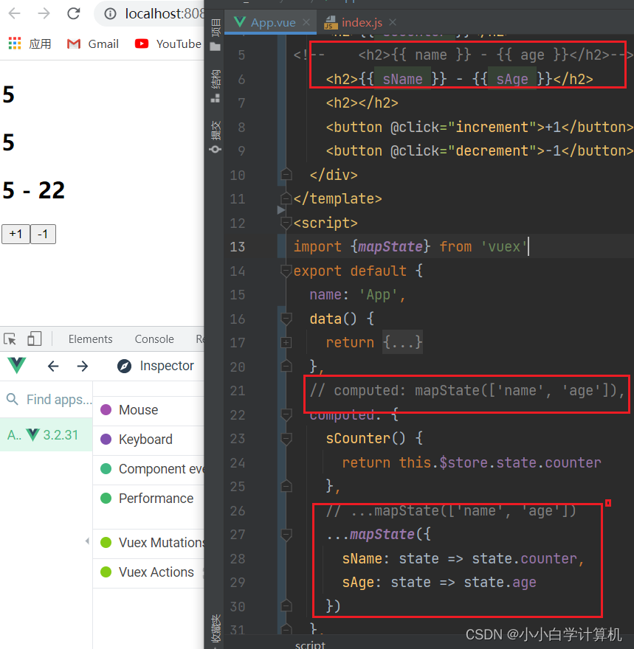634x649 pixels.
Task: Click the 'vuex' string on line 13
Action: pyautogui.click(x=504, y=246)
